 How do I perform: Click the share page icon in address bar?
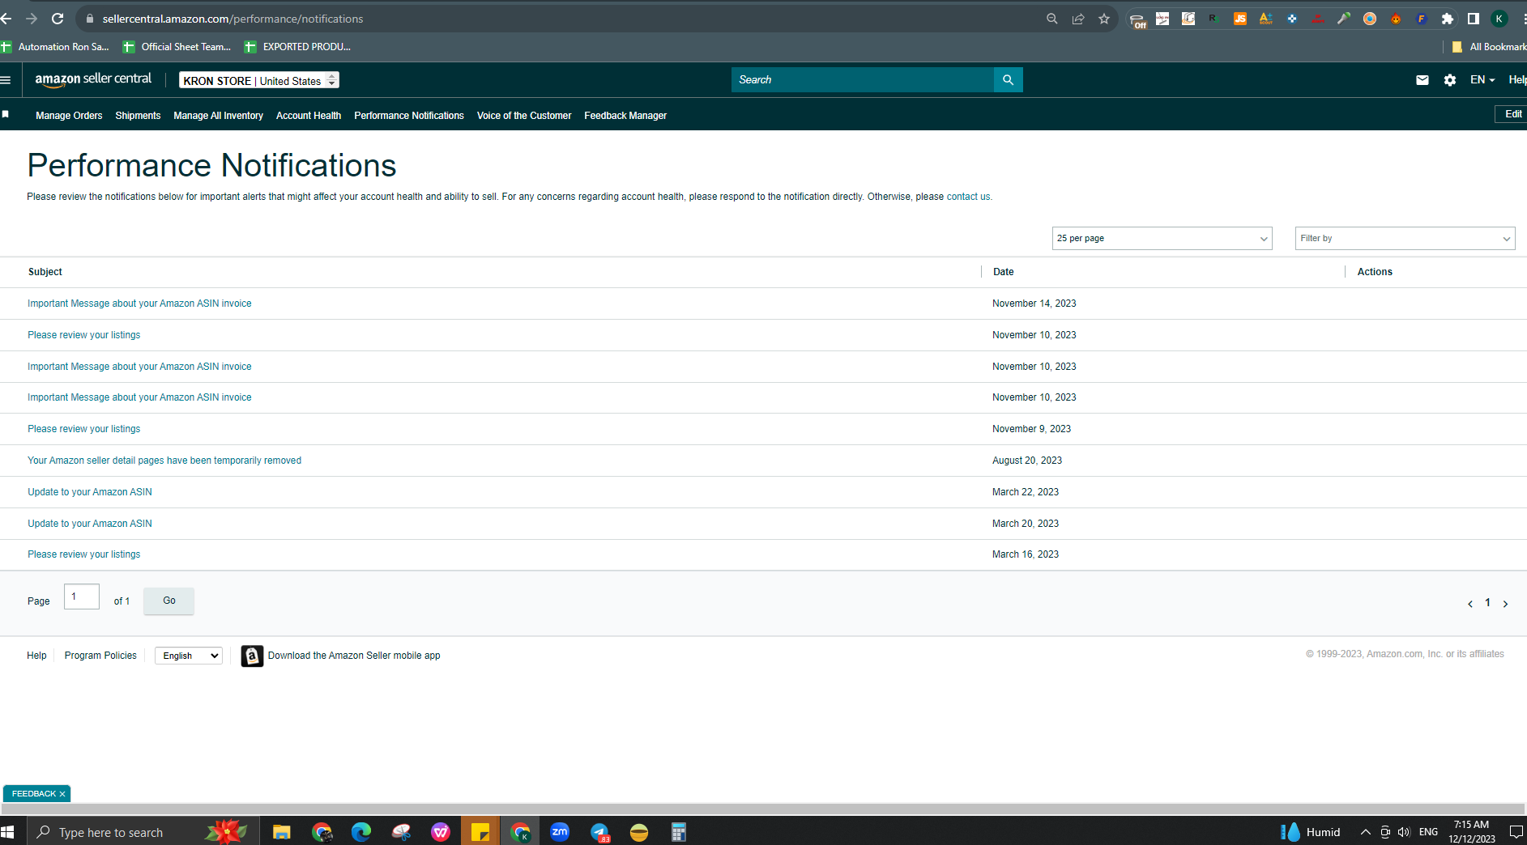pos(1078,19)
